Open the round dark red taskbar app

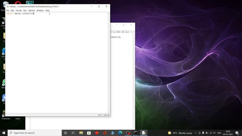128,133
